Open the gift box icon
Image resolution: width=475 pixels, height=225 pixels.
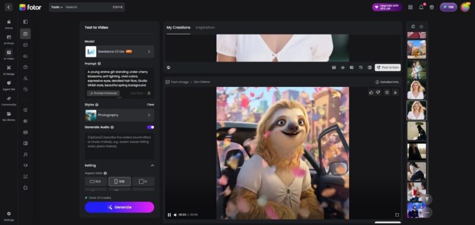pos(432,7)
